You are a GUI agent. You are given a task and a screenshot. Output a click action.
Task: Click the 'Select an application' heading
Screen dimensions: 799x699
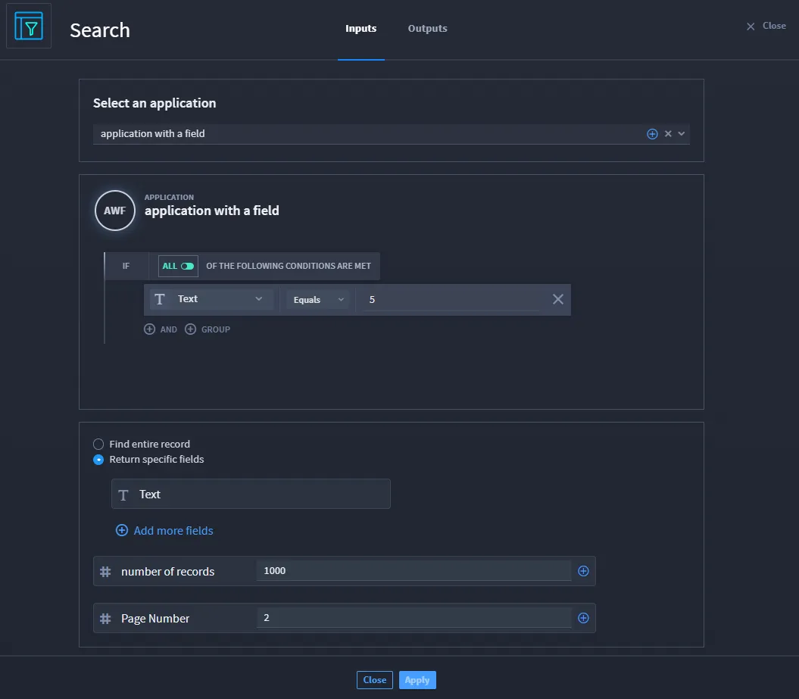coord(154,103)
